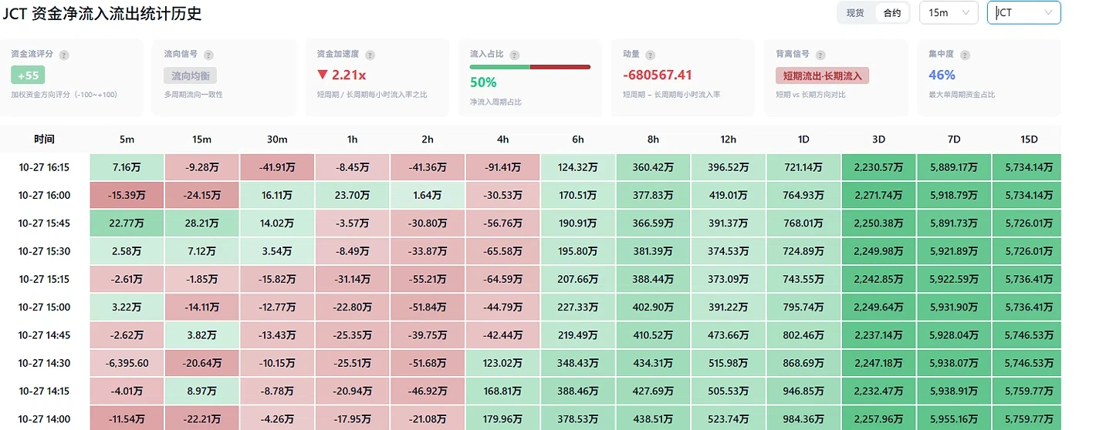Screen dimensions: 1106x430
Task: Select the 2h column header
Action: 428,139
